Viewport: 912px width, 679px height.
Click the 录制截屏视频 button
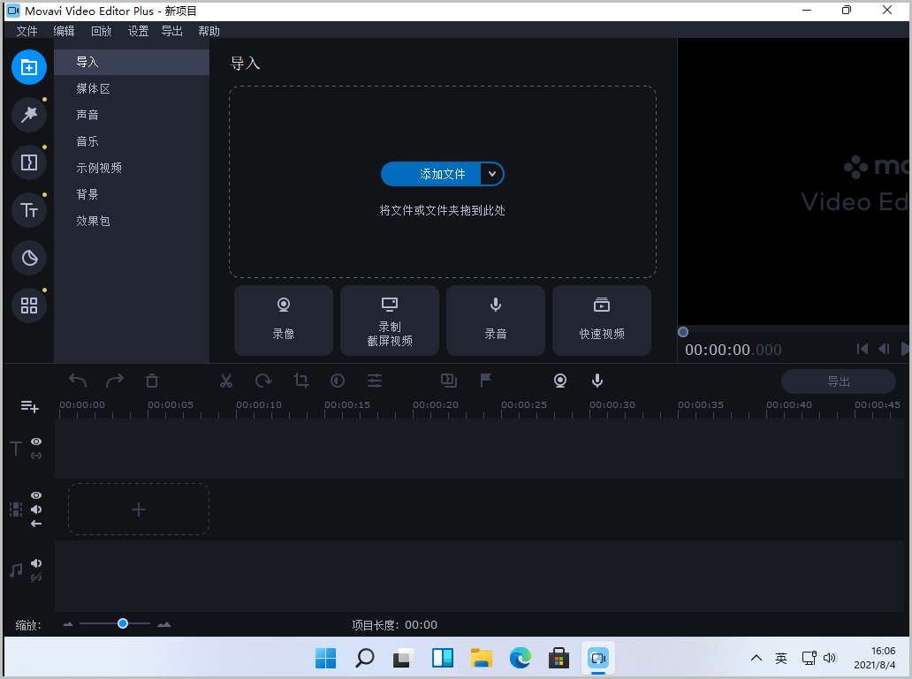pos(390,321)
